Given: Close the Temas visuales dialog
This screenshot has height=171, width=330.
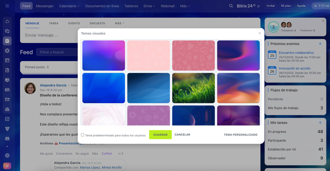Looking at the screenshot, I should pos(260,33).
